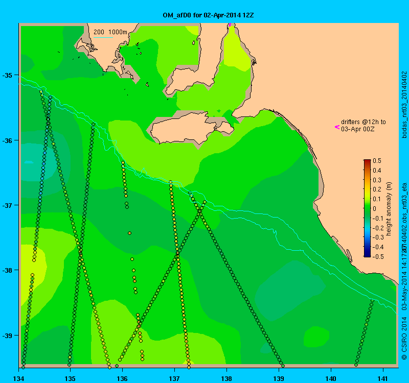Click 'drifters @12h to' legend text
The height and width of the screenshot is (383, 409).
pyautogui.click(x=363, y=122)
